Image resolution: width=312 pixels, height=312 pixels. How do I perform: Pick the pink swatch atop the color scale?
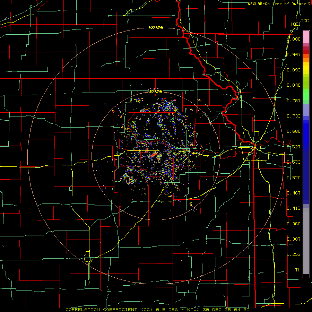pyautogui.click(x=306, y=37)
